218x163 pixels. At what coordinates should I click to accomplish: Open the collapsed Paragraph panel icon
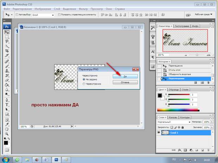(x=153, y=57)
